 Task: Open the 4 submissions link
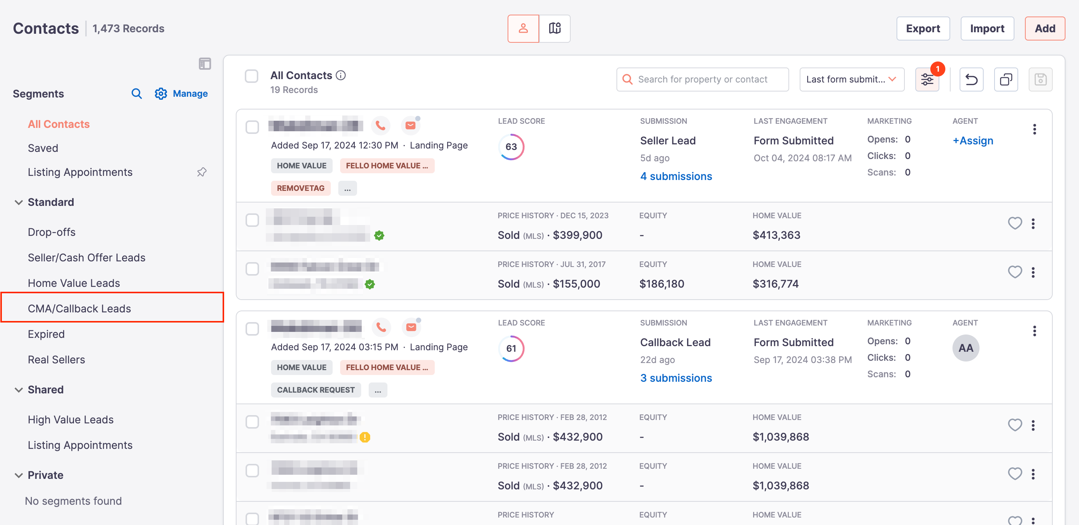(676, 176)
